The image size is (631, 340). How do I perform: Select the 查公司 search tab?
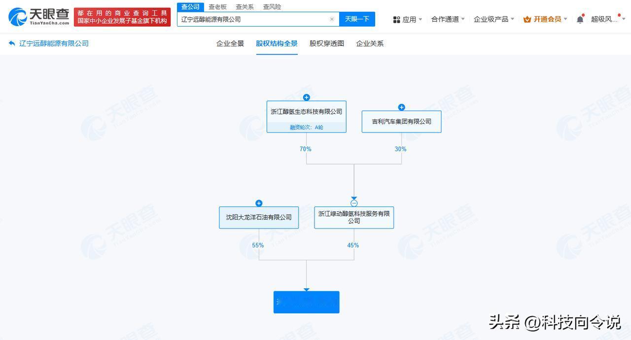click(190, 7)
